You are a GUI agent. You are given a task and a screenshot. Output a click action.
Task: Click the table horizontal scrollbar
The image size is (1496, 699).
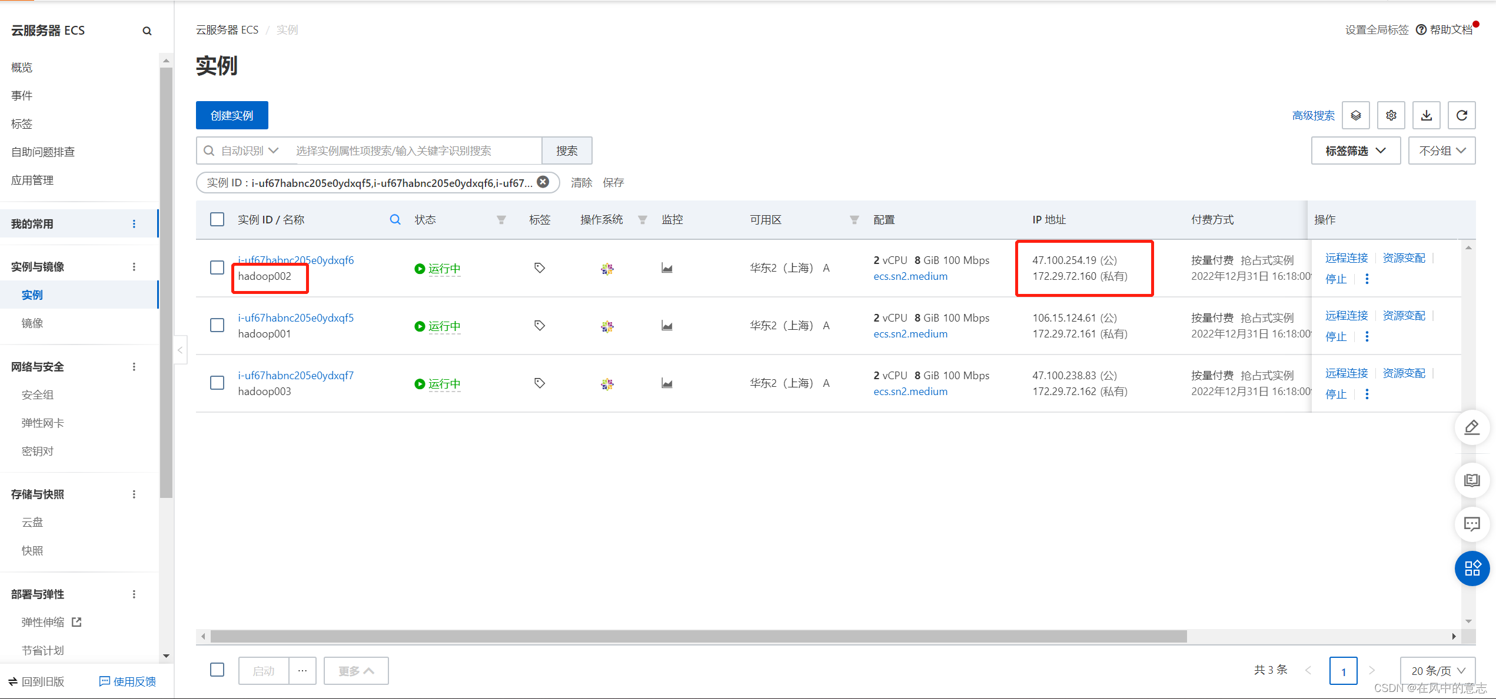pos(698,636)
